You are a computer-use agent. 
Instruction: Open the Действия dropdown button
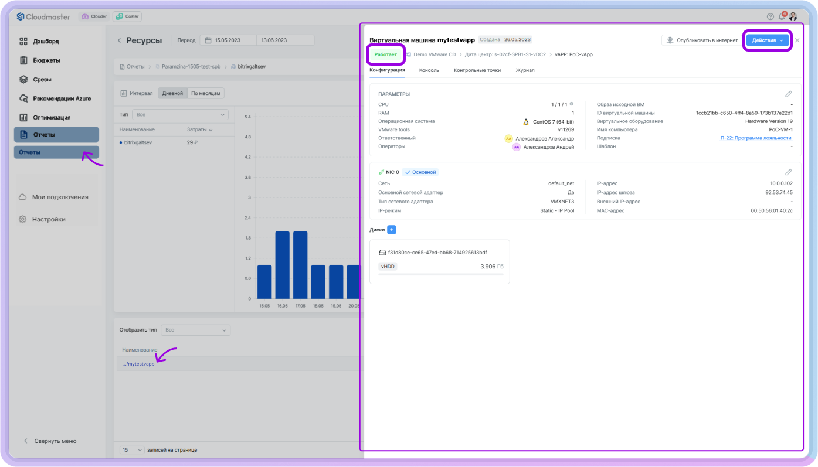tap(768, 40)
